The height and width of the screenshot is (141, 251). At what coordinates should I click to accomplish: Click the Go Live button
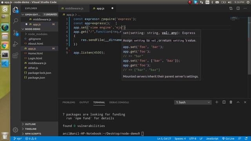click(x=228, y=139)
